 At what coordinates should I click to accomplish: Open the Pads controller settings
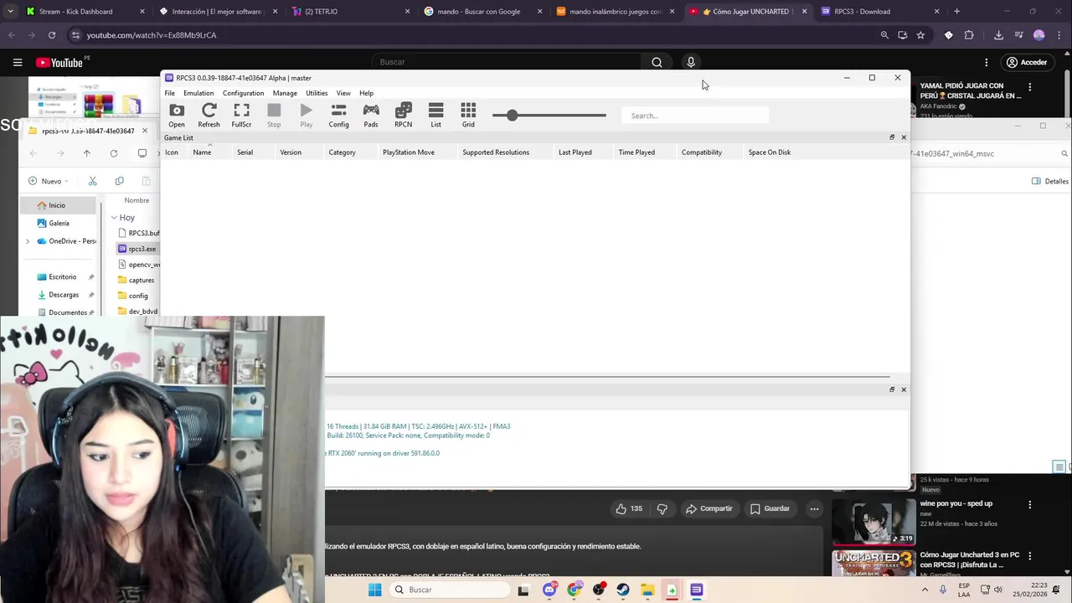point(371,116)
